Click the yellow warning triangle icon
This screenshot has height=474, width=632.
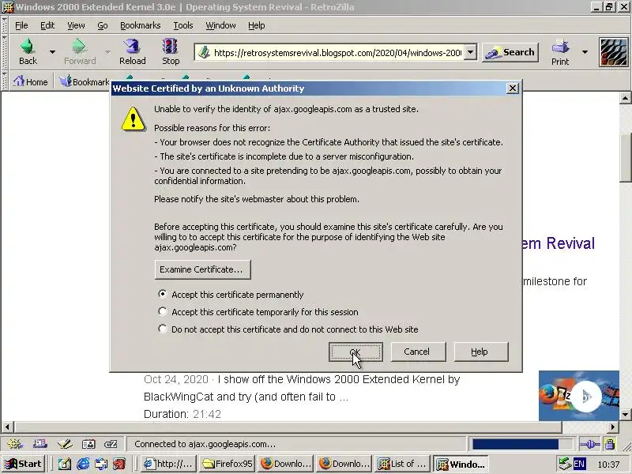134,119
